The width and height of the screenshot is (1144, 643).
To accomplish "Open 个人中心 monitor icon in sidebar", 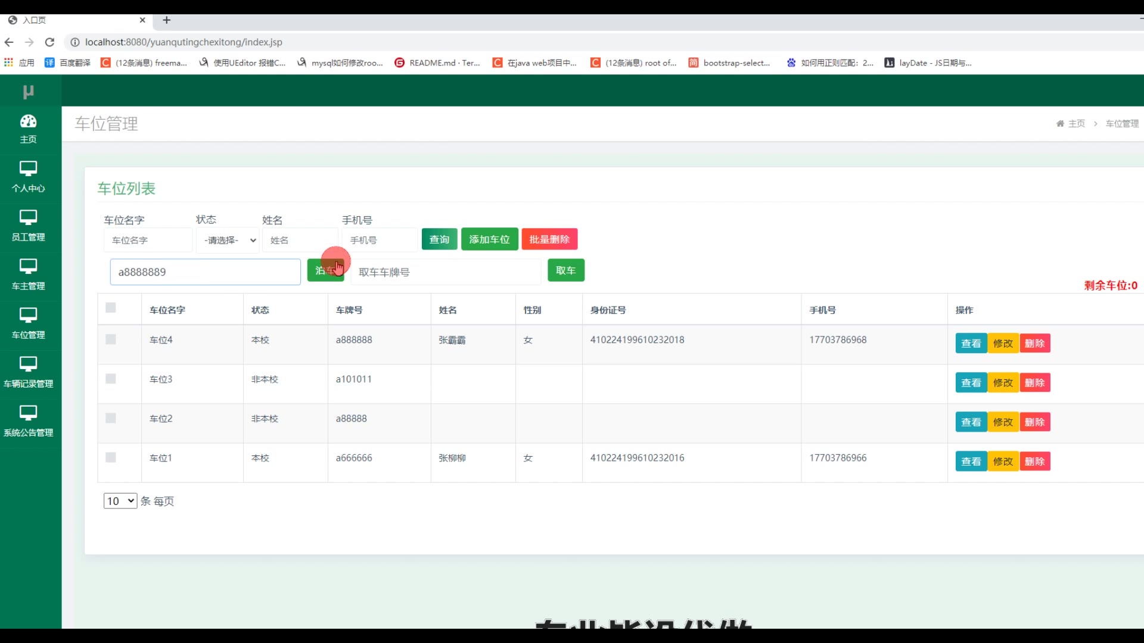I will coord(28,168).
